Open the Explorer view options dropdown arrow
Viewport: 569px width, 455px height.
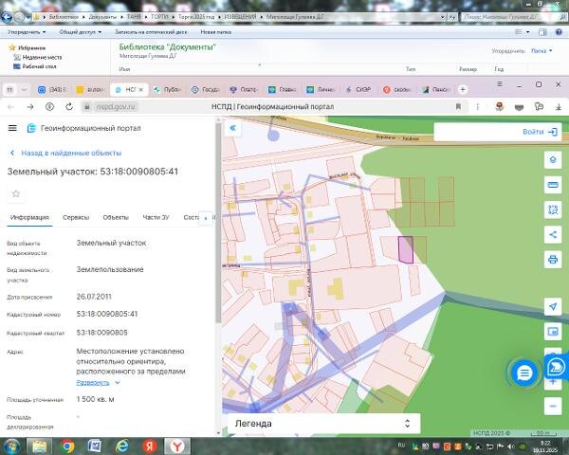click(x=527, y=32)
